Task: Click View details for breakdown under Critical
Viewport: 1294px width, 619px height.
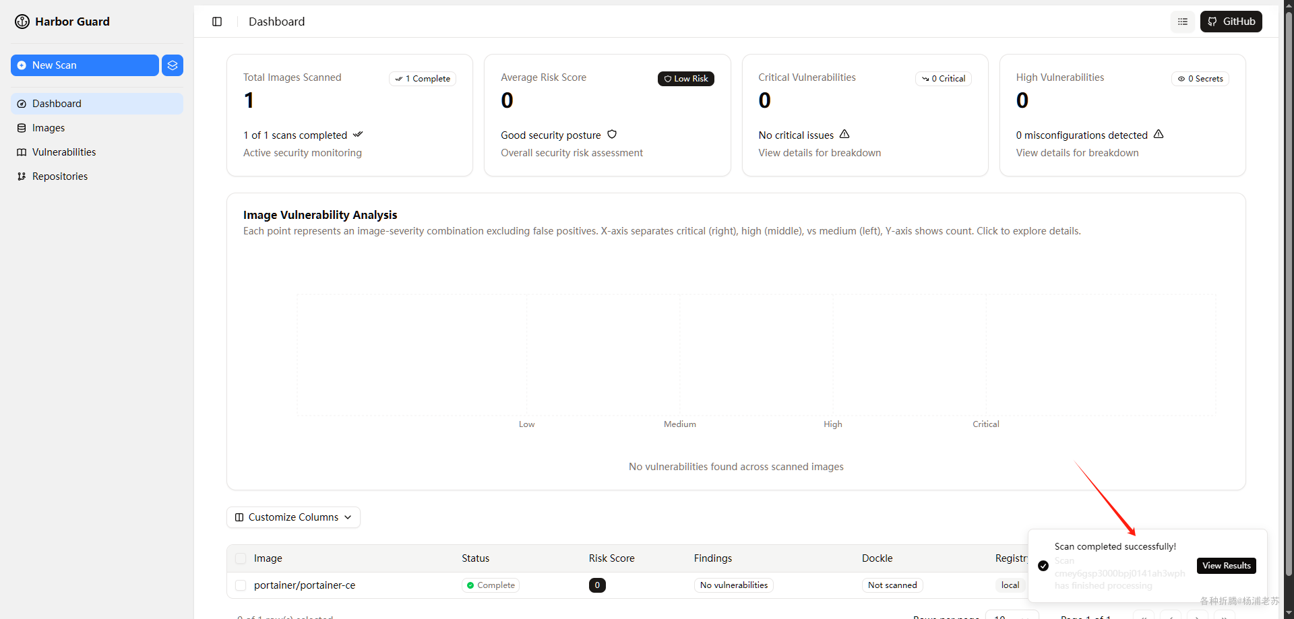Action: point(820,153)
